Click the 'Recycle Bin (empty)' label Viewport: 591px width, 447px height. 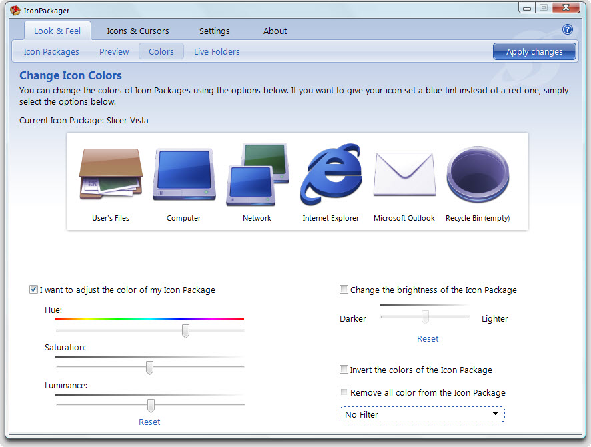(478, 218)
